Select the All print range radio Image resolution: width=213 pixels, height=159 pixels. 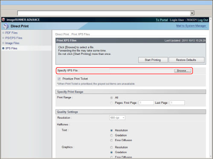[111, 98]
